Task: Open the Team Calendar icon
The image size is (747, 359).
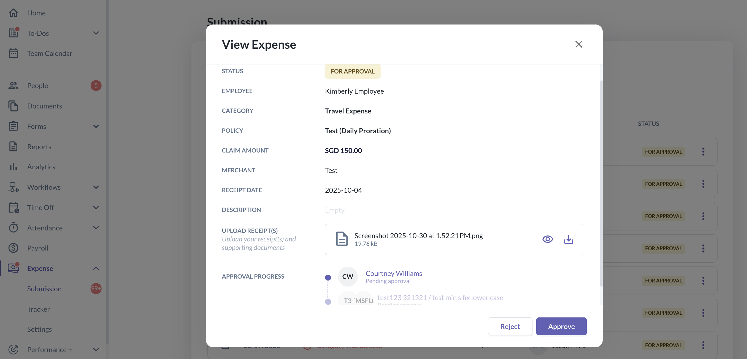Action: click(13, 53)
